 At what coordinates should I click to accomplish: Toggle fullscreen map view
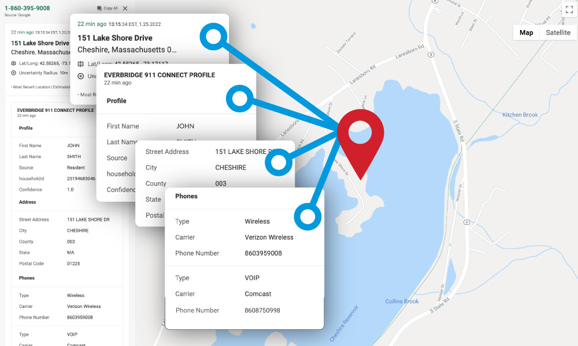569,10
